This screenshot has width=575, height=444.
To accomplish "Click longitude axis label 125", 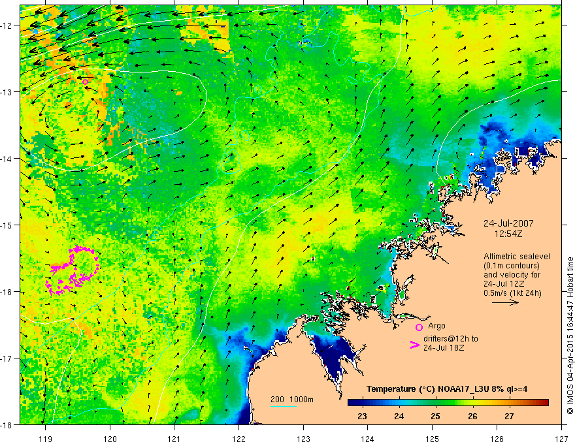I will click(x=433, y=439).
